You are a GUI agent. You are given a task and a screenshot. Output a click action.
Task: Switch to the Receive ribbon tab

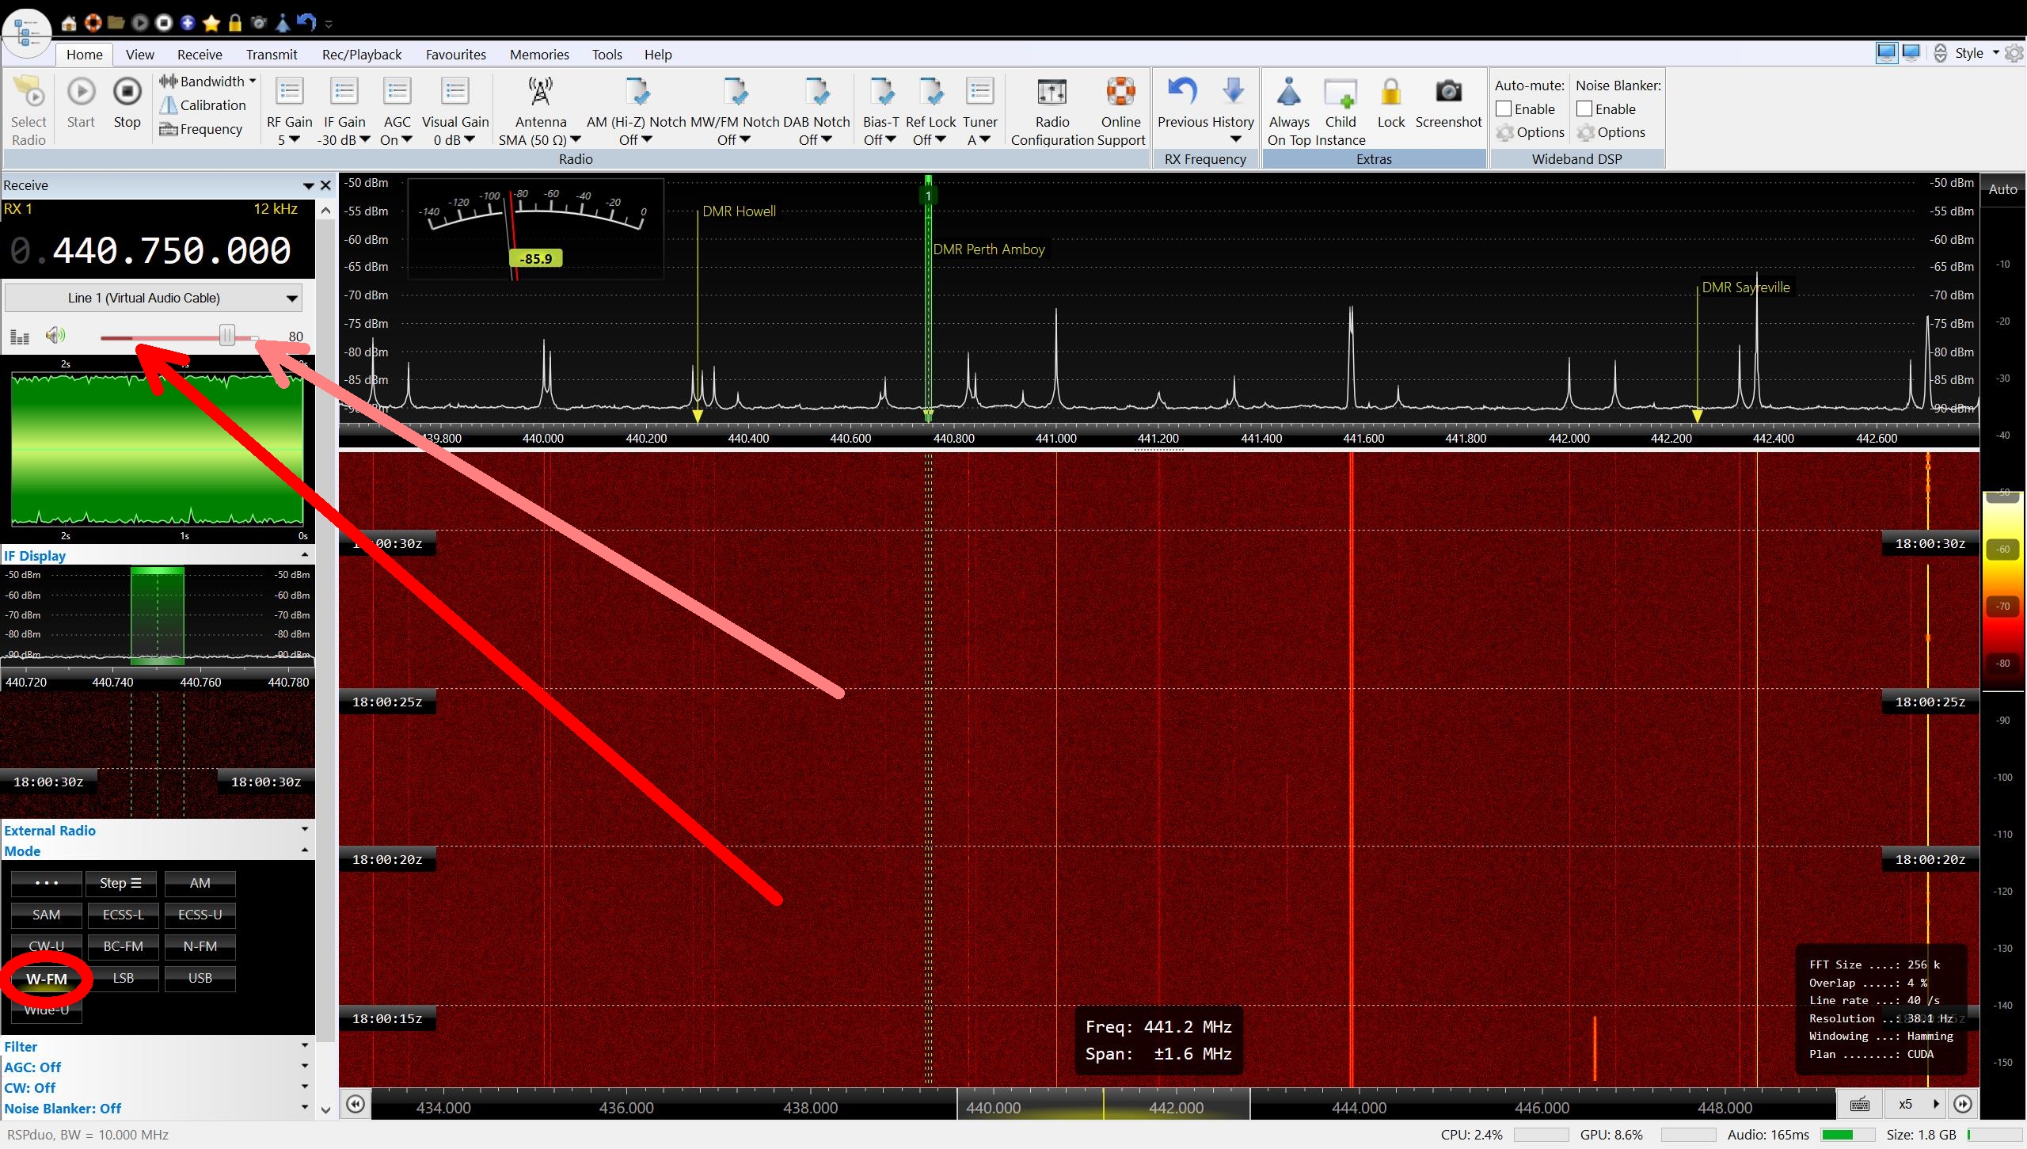(x=200, y=55)
